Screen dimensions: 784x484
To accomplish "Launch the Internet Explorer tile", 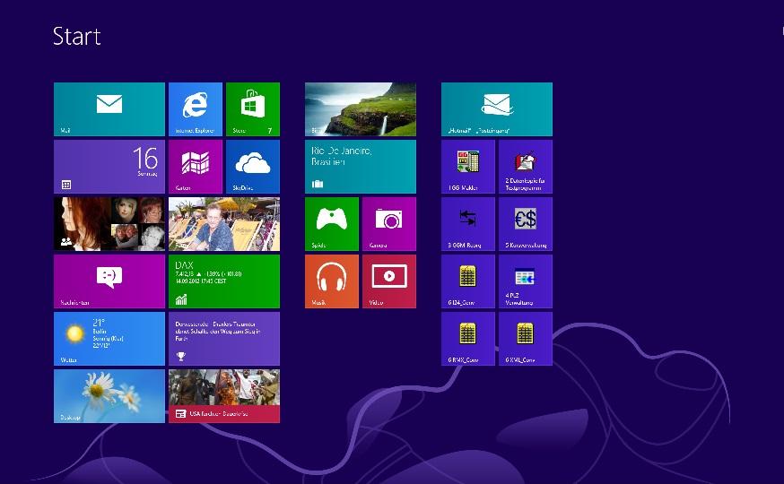I will 196,109.
